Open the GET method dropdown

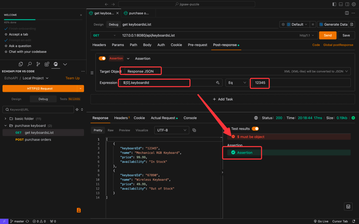tap(104, 35)
